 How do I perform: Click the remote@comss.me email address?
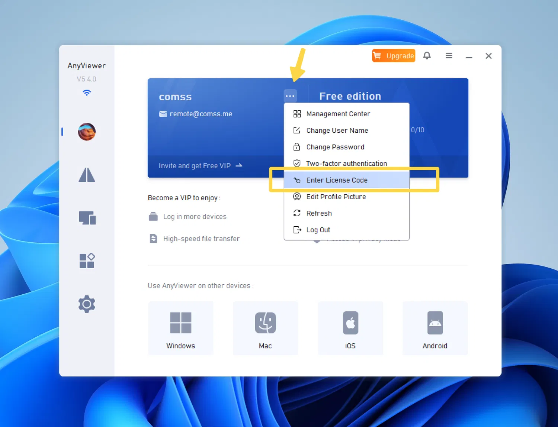(201, 114)
